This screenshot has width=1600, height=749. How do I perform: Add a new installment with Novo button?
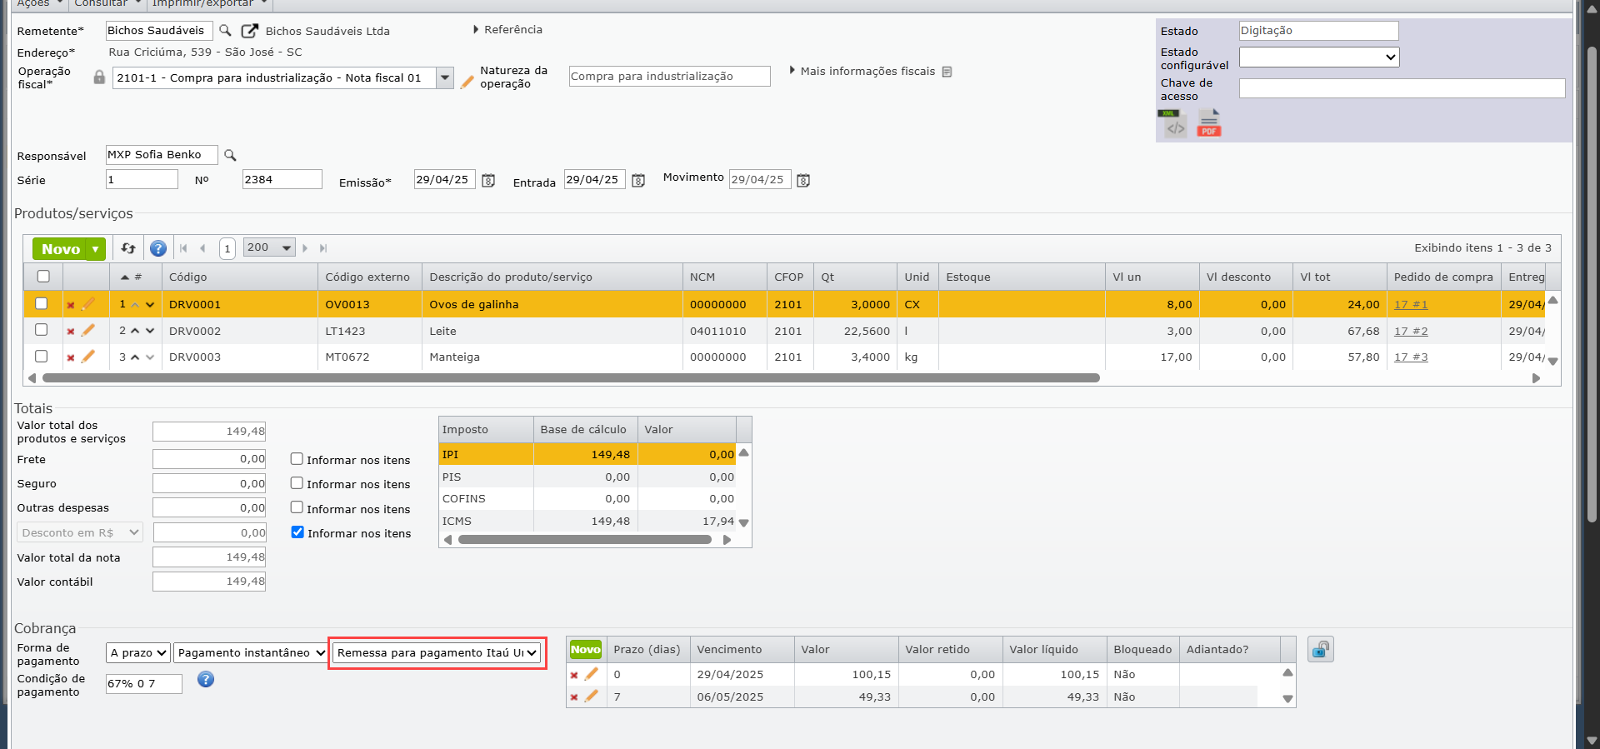coord(586,650)
